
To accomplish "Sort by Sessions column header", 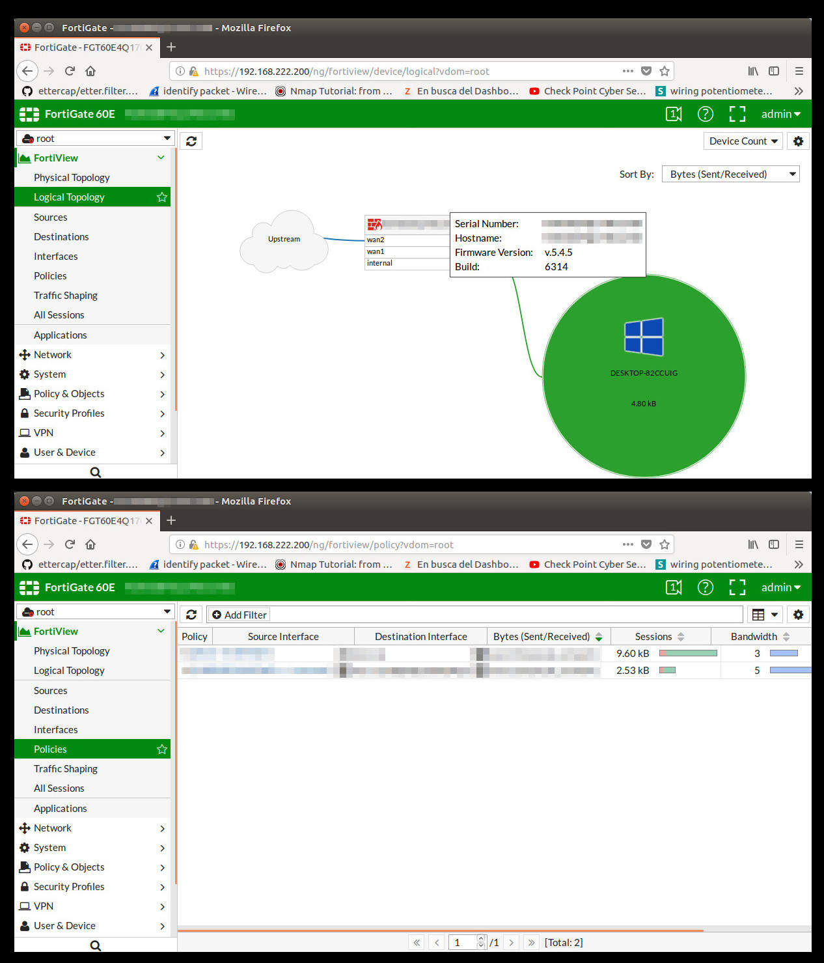I will coord(660,636).
